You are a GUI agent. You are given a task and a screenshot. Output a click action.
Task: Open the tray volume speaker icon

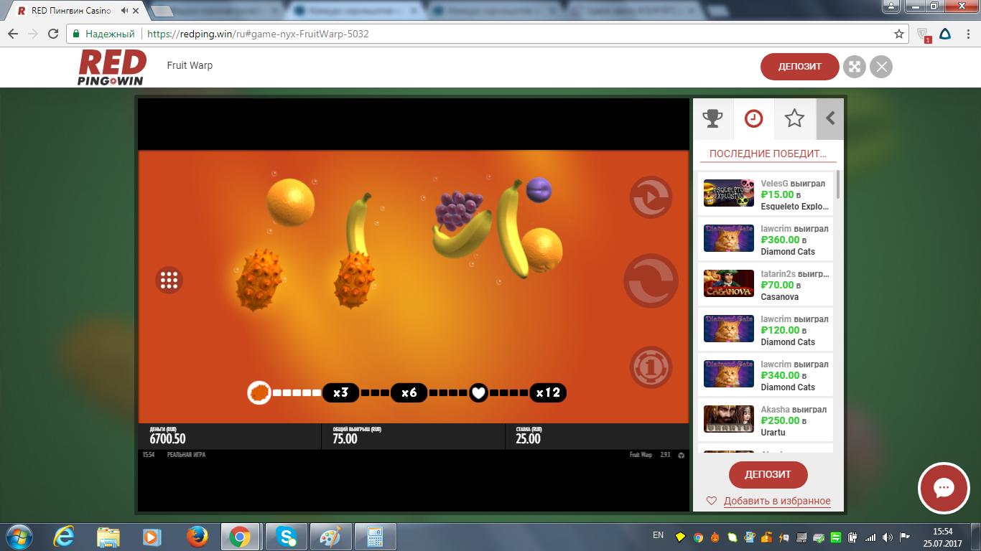pyautogui.click(x=888, y=537)
